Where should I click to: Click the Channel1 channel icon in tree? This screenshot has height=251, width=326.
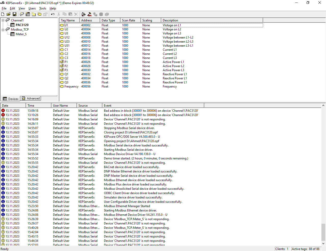coord(8,20)
